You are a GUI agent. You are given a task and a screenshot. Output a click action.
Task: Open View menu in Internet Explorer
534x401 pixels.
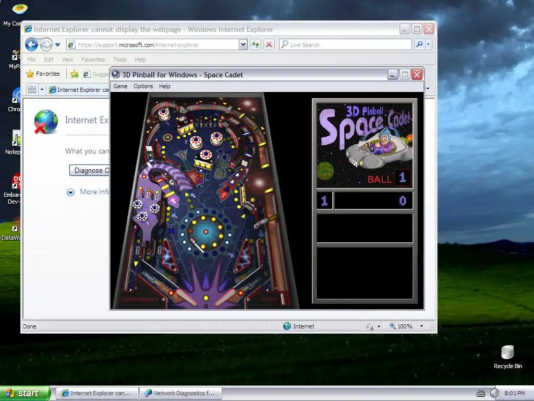67,60
